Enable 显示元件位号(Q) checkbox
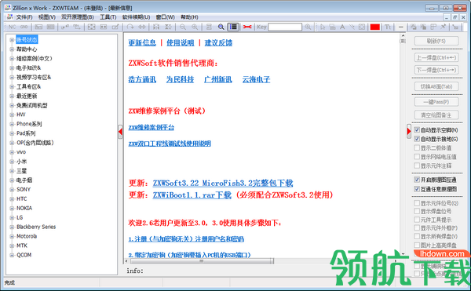 417,203
